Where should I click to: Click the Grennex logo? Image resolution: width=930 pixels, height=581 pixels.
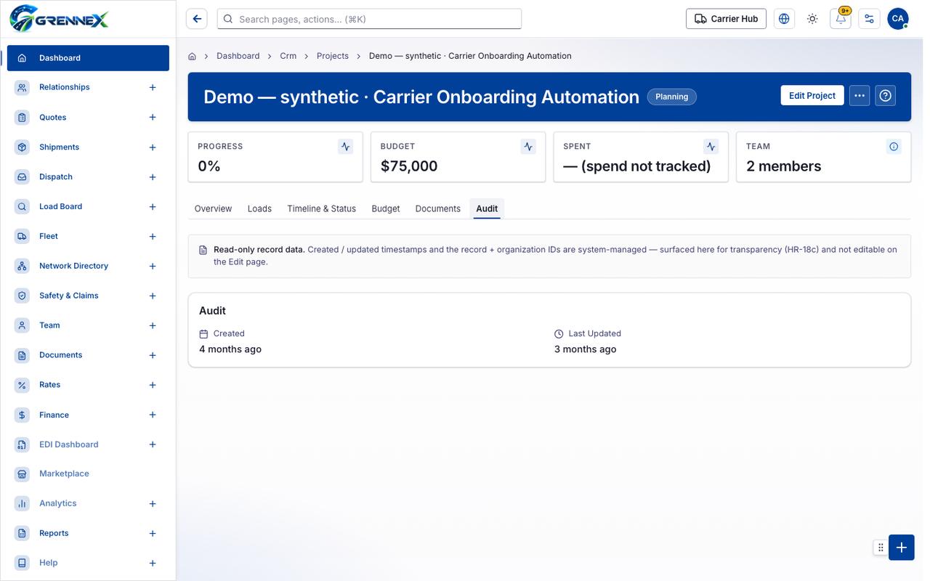pos(59,18)
